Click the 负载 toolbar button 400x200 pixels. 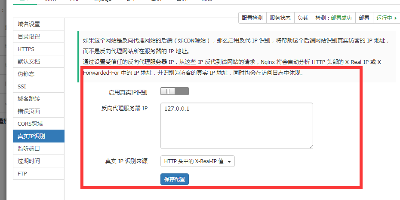tap(303, 18)
